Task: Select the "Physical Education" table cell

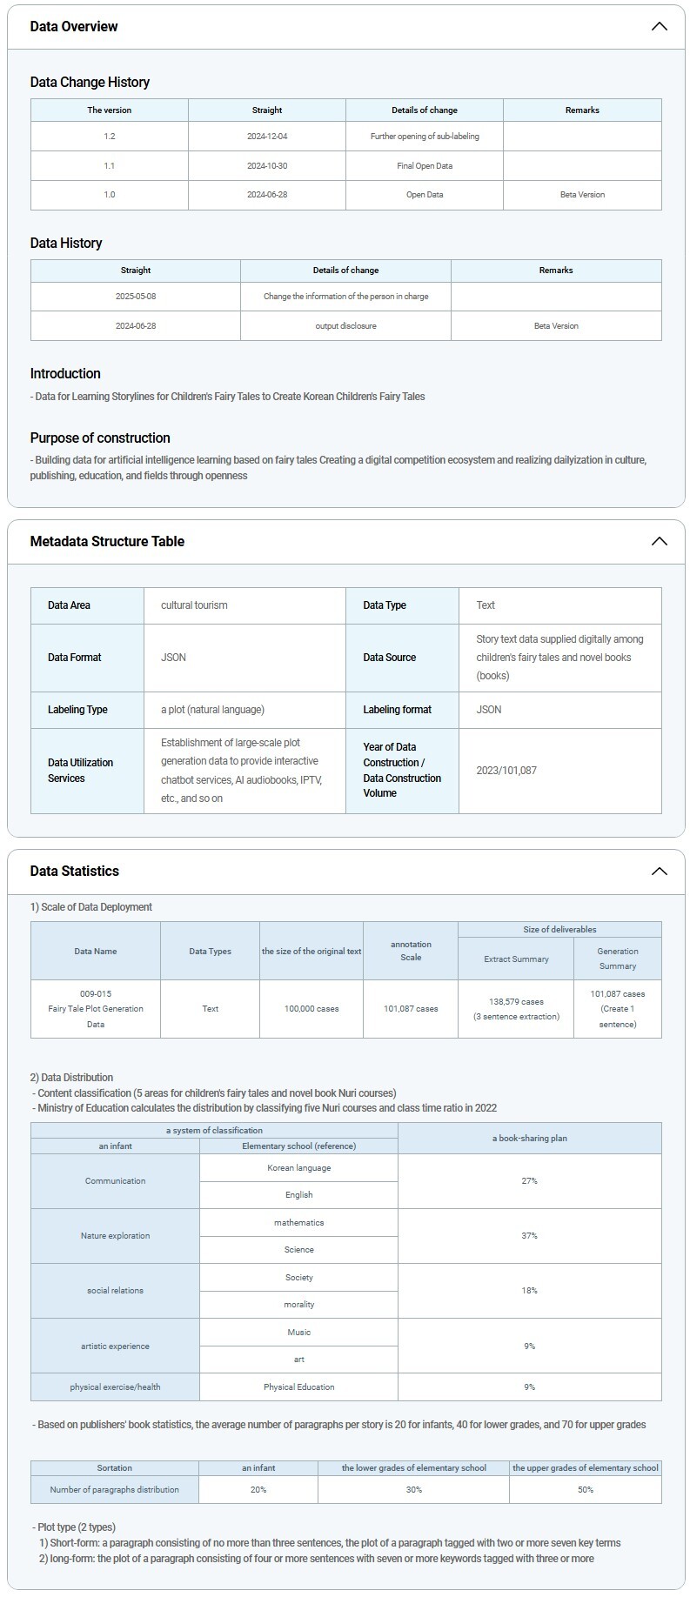Action: click(x=298, y=1387)
